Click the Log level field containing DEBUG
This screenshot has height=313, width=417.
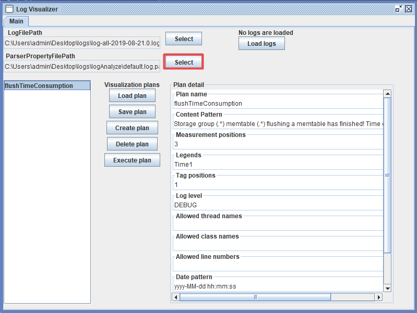(x=278, y=205)
